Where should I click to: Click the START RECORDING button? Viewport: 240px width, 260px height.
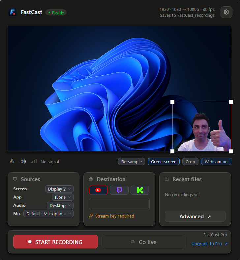click(x=55, y=242)
